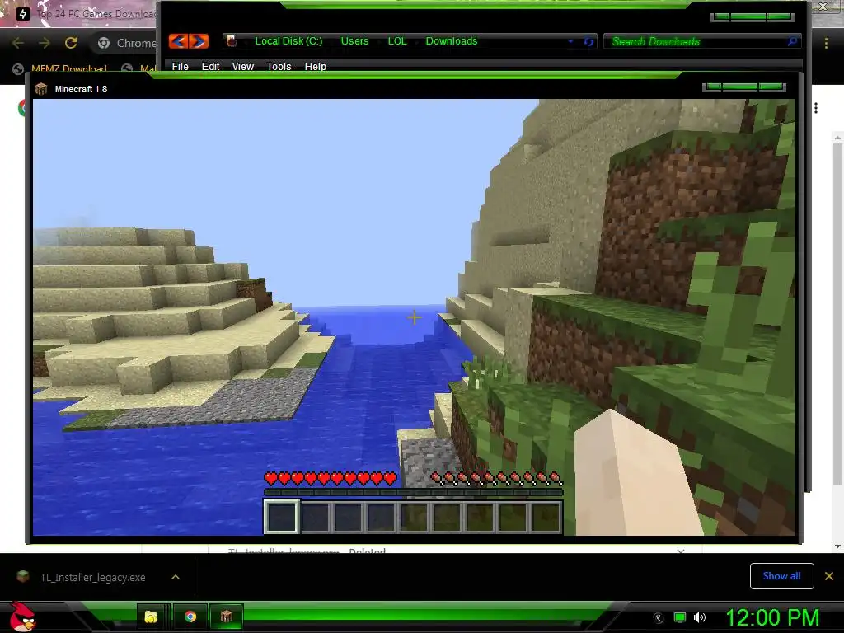Viewport: 844px width, 633px height.
Task: Navigate to Local Disk (C:) breadcrumb
Action: [x=288, y=41]
